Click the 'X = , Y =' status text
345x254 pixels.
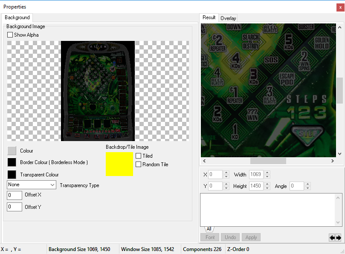11,249
